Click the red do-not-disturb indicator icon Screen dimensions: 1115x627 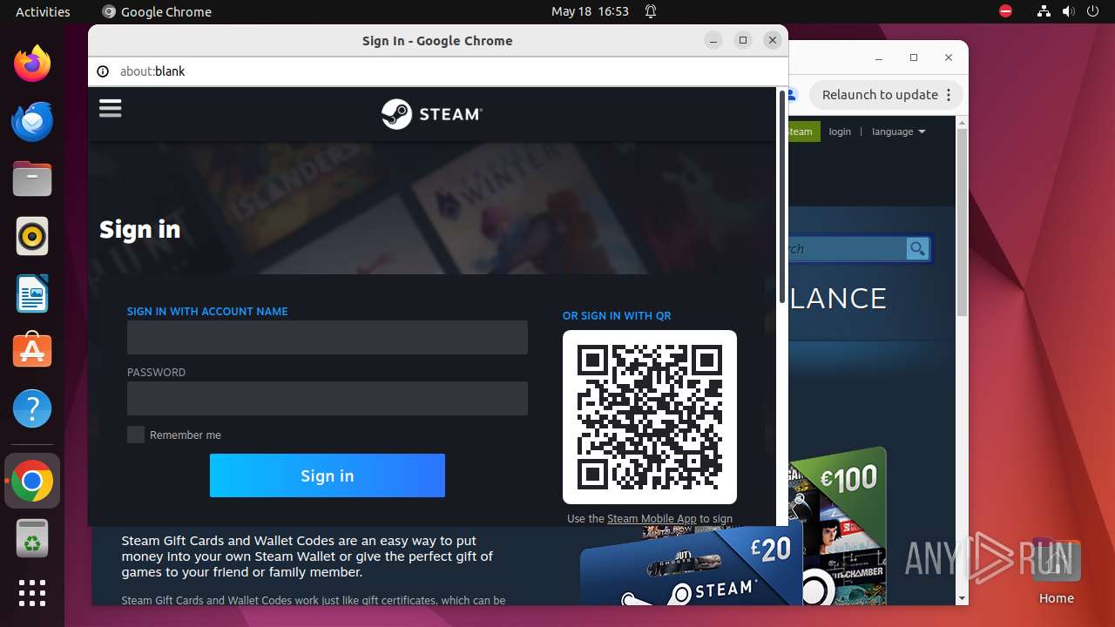pos(1005,11)
